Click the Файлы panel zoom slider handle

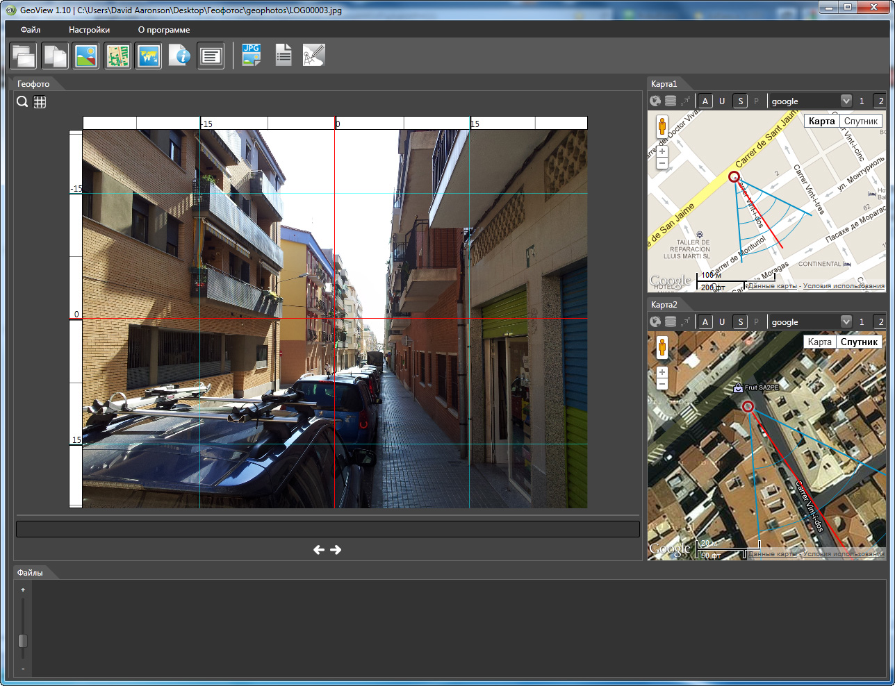click(x=23, y=640)
